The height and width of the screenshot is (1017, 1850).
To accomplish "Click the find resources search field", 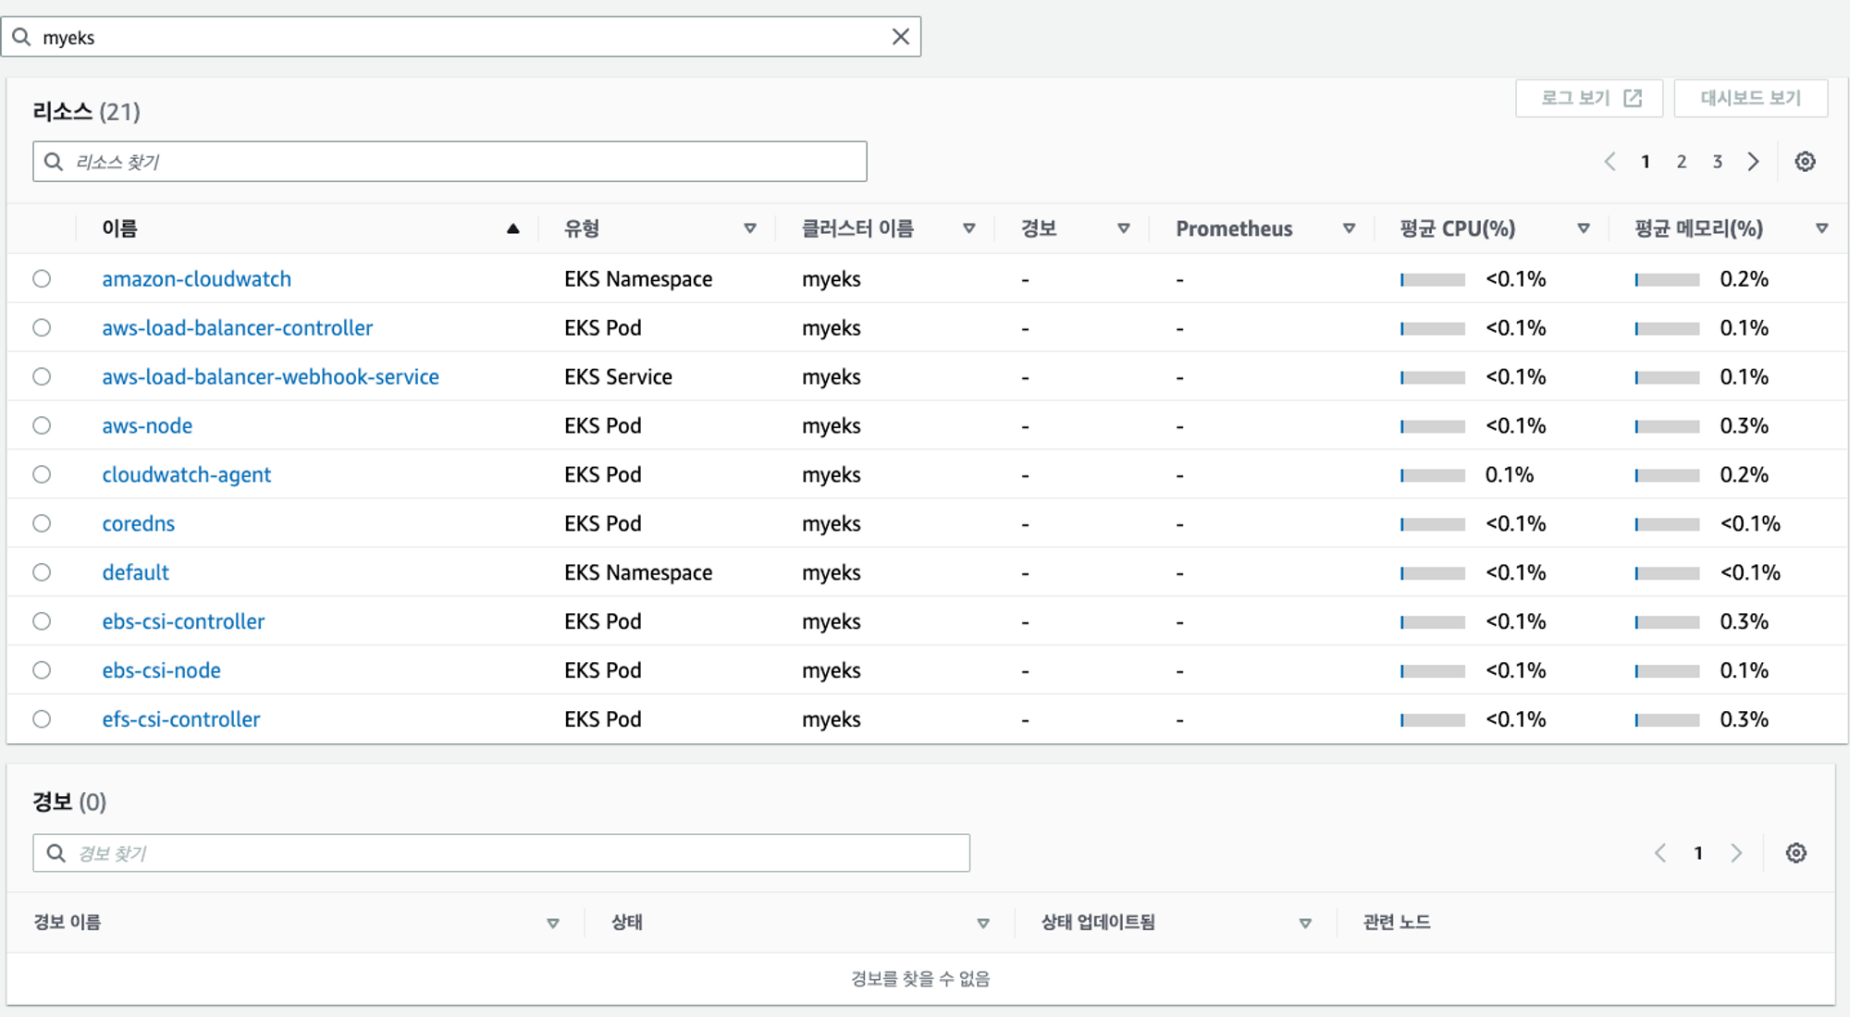I will pyautogui.click(x=450, y=162).
